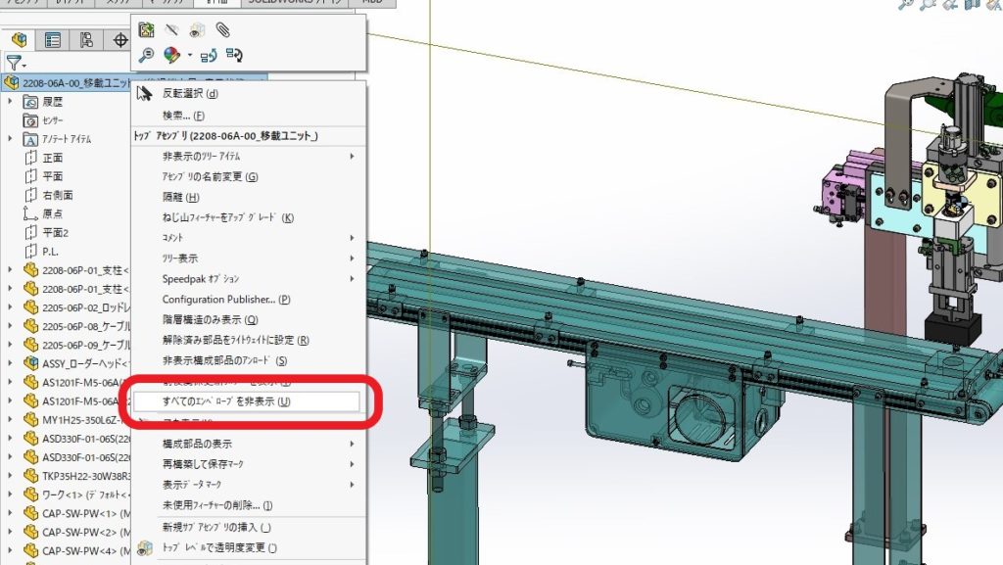Click the tree filter funnel icon

tap(13, 62)
